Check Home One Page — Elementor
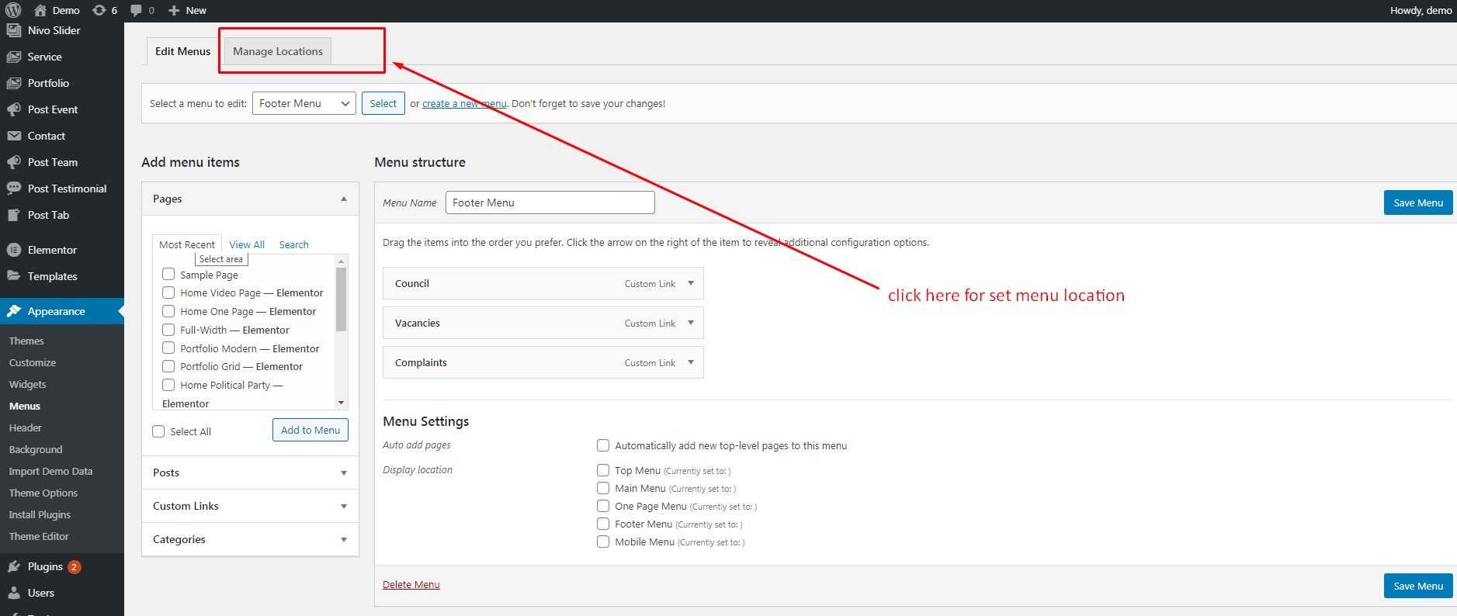Screen dimensions: 1457x616 [x=168, y=311]
